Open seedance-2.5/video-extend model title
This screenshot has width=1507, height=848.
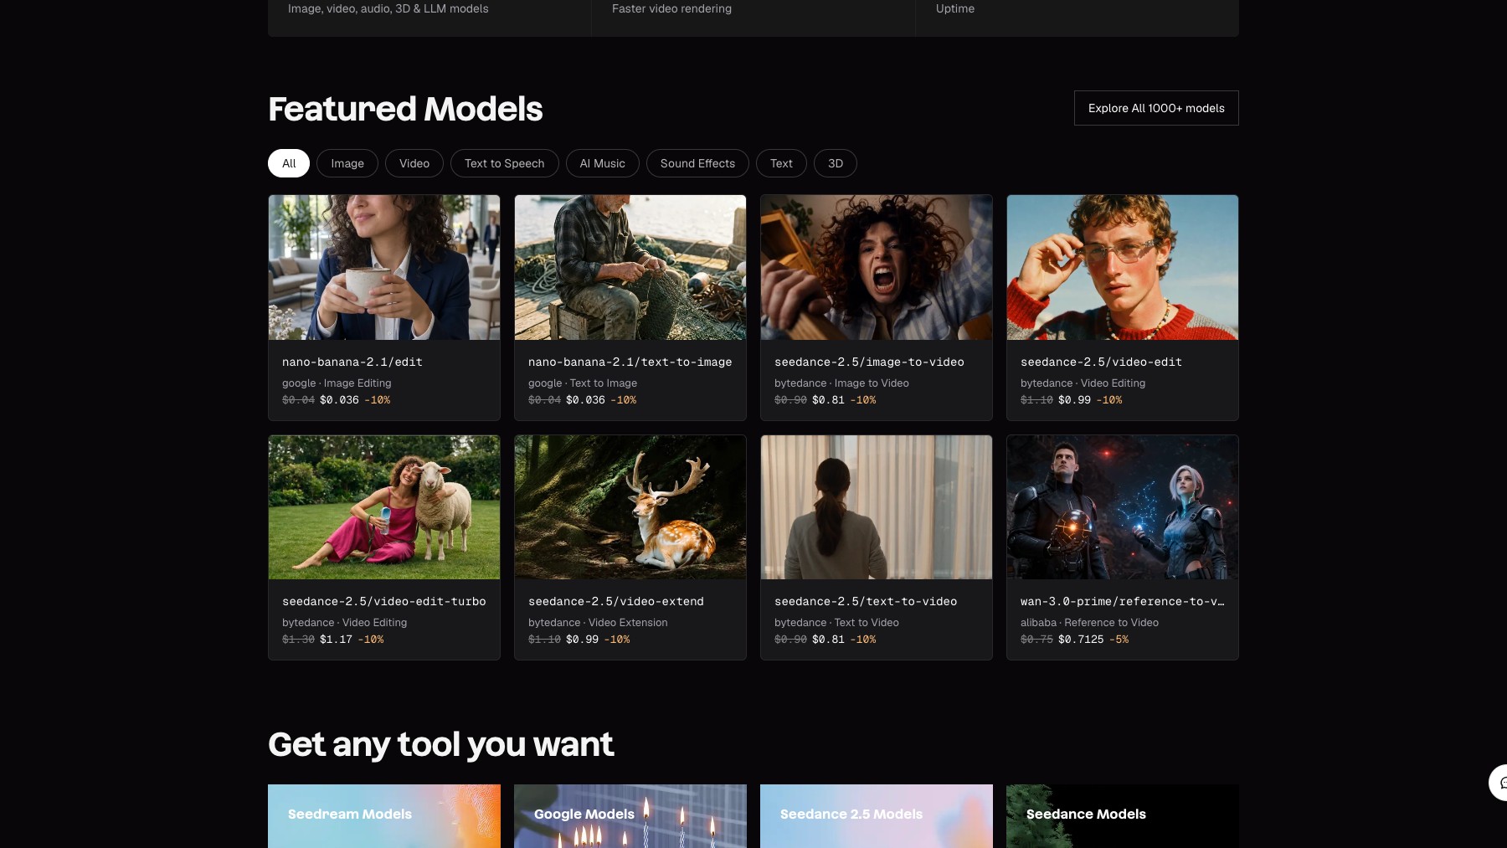coord(616,601)
